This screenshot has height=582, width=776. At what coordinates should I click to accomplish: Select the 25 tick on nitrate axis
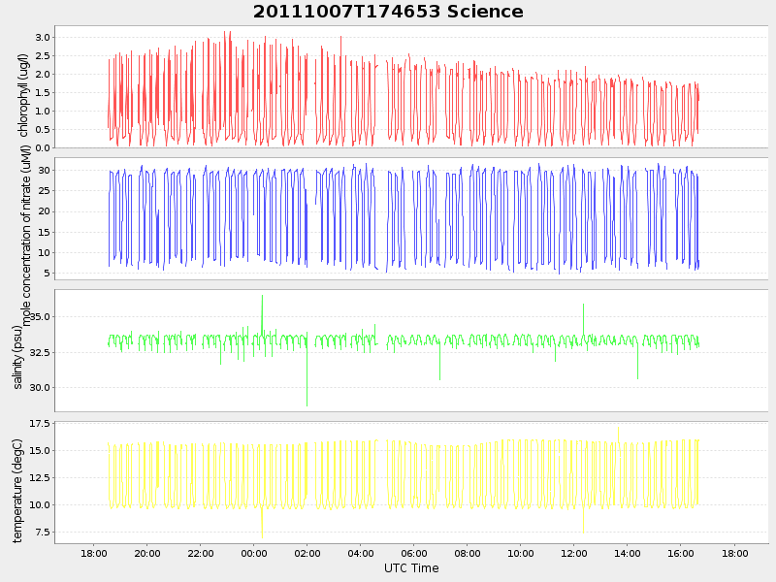(45, 191)
